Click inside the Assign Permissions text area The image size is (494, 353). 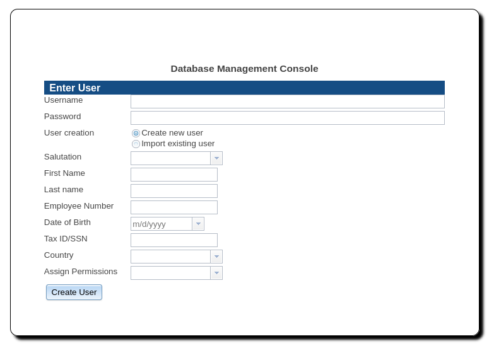170,273
